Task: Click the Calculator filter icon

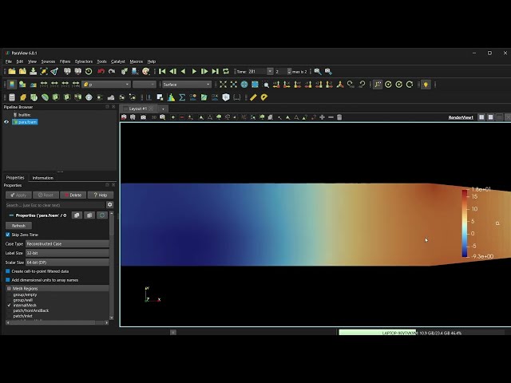Action: point(12,97)
